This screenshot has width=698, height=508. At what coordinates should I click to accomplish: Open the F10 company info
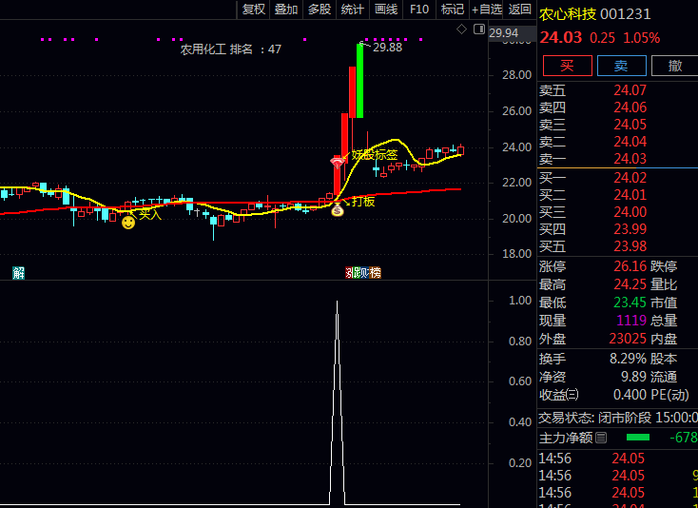click(x=419, y=10)
